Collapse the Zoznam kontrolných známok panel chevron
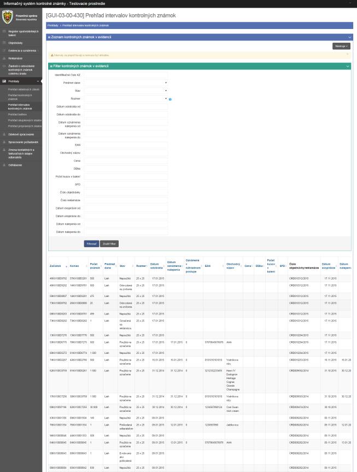Viewport: 357px width, 472px height. [x=350, y=37]
